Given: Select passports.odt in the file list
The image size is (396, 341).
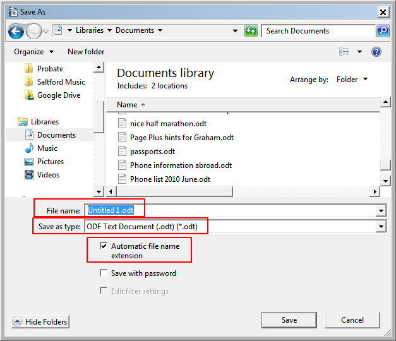Looking at the screenshot, I should pos(152,152).
